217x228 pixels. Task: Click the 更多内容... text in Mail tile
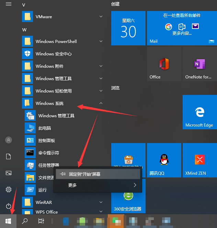pos(182,33)
